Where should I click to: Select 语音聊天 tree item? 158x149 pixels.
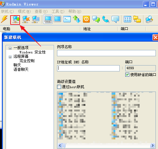21,70
